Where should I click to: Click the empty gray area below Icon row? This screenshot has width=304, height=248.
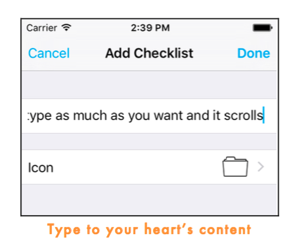point(149,200)
